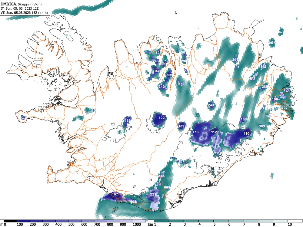Click the '10' label on the km legend
This screenshot has width=303, height=227.
289,225
